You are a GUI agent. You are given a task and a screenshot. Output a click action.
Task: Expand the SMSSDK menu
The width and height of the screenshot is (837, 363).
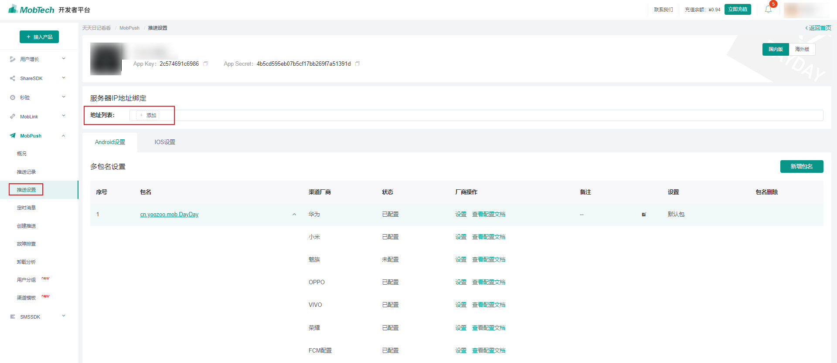coord(64,316)
